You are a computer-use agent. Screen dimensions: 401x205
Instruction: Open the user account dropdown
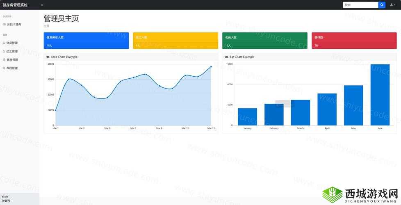pyautogui.click(x=392, y=5)
